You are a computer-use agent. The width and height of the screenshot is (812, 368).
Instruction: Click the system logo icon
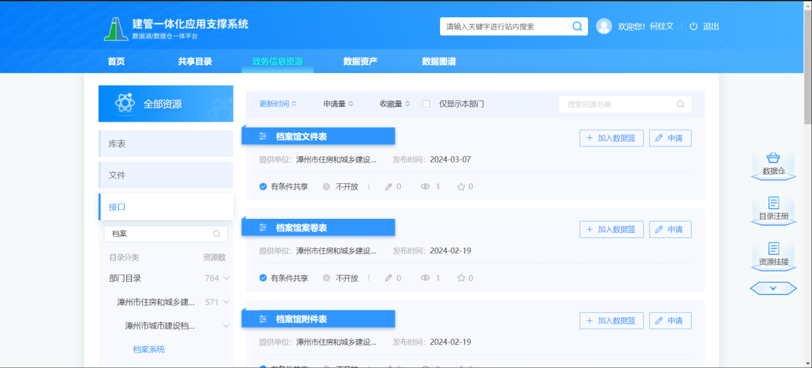(x=115, y=28)
